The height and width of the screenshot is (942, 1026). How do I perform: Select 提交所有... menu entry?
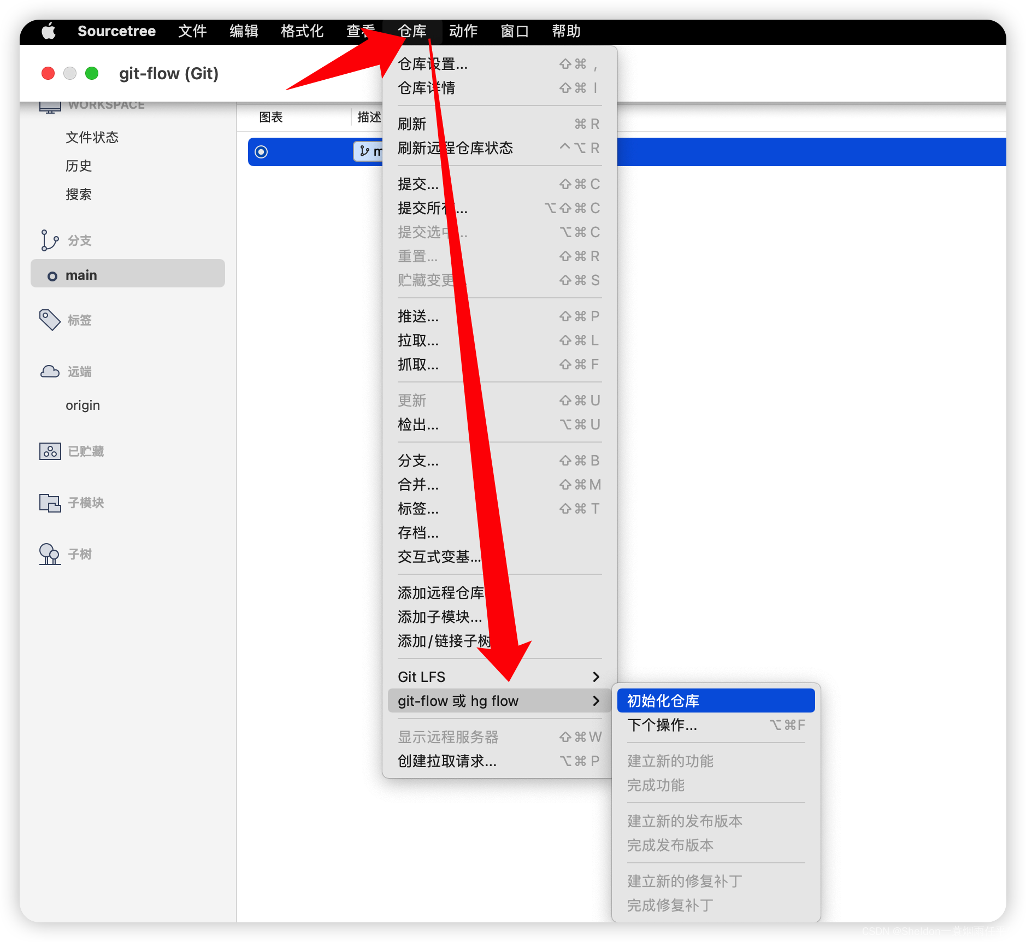coord(499,208)
